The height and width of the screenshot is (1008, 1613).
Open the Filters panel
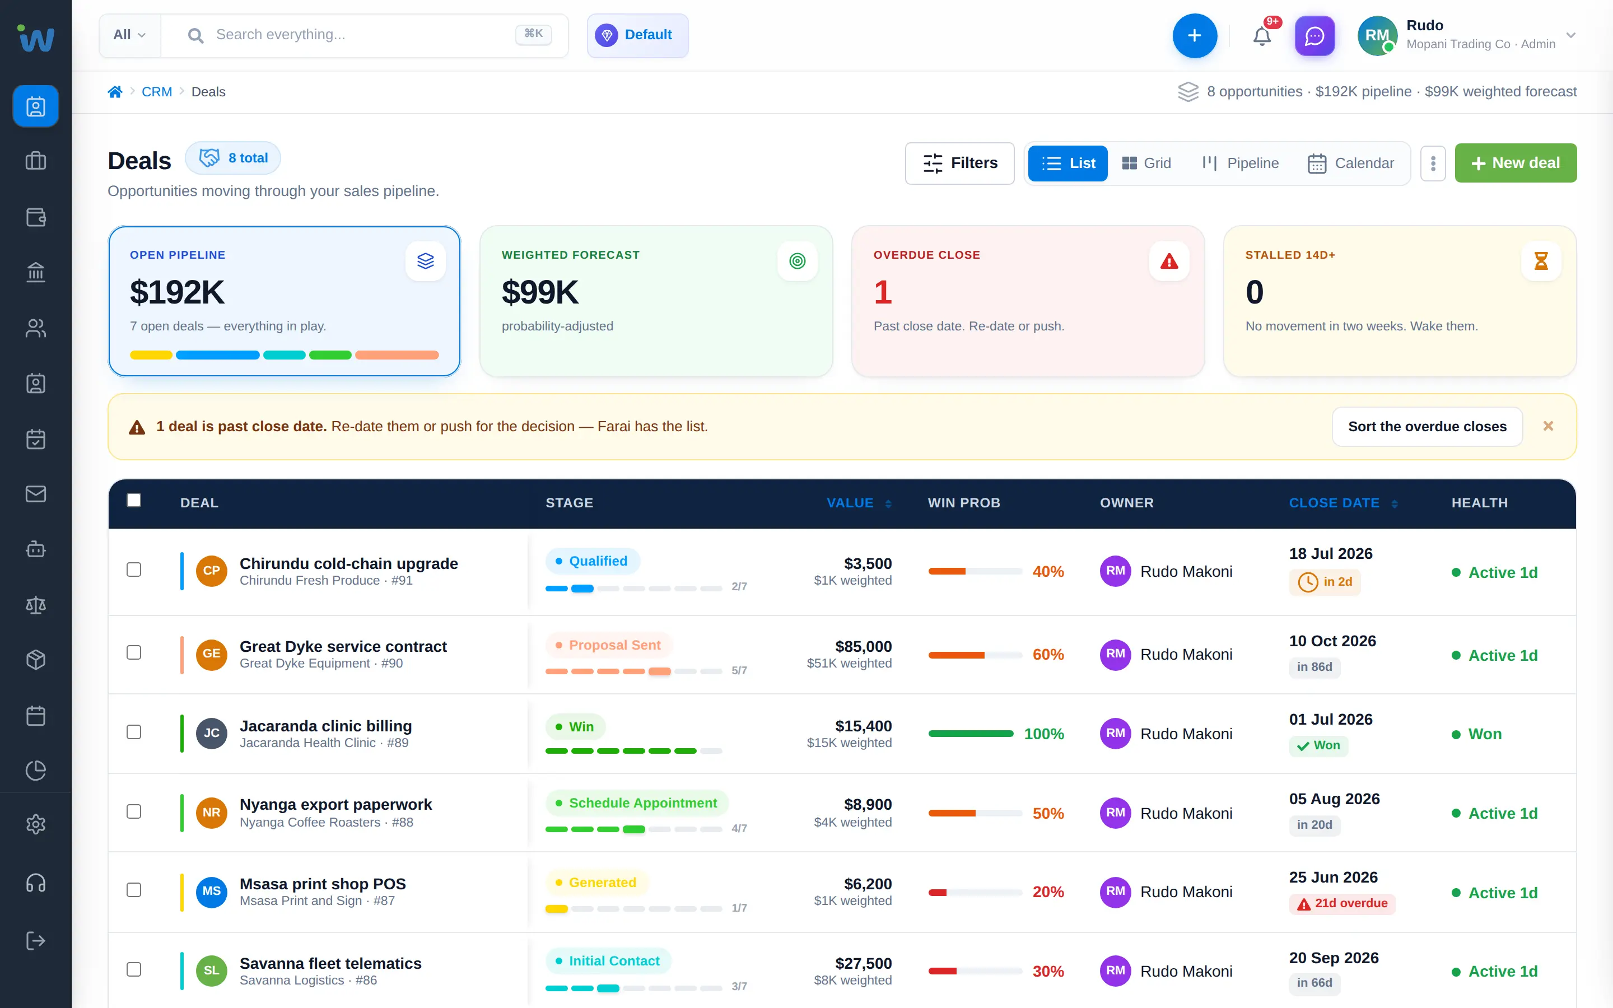pos(959,164)
